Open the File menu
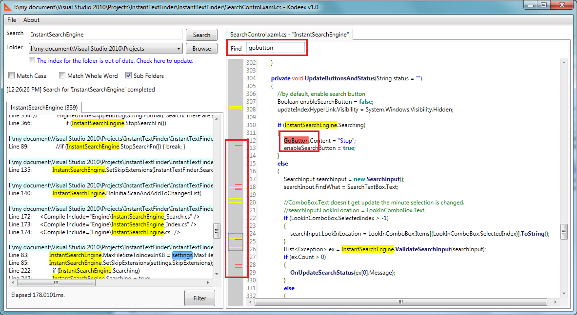This screenshot has height=315, width=577. point(12,20)
